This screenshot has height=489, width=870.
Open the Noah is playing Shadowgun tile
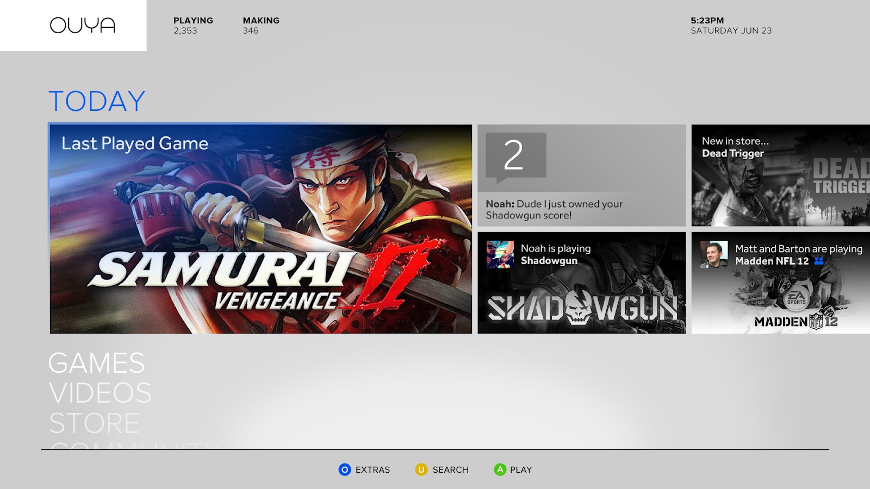[582, 283]
